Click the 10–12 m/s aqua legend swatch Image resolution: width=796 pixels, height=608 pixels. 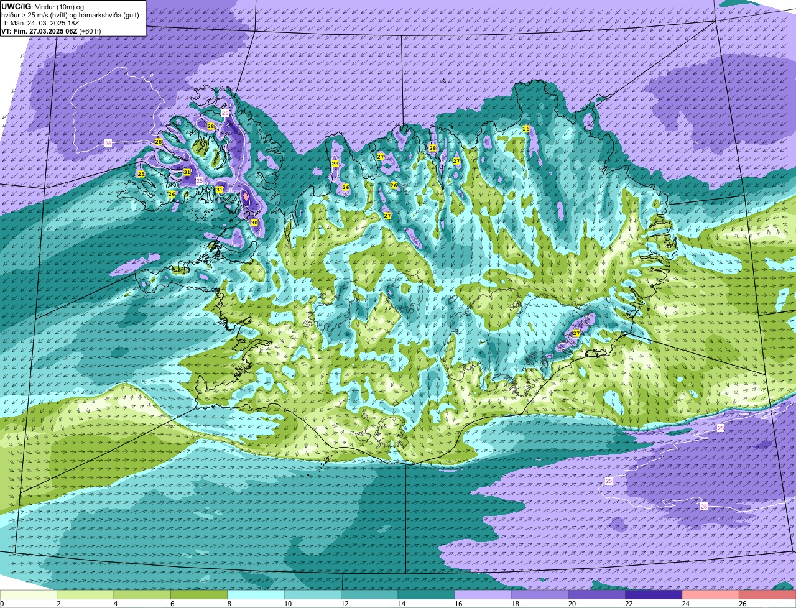click(x=313, y=595)
